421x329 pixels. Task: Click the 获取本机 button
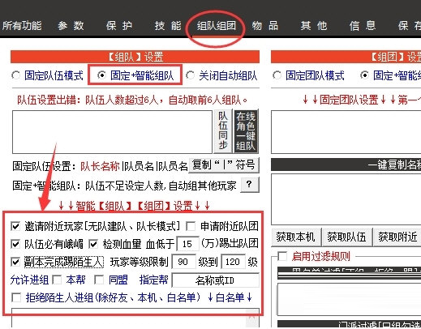click(x=295, y=237)
